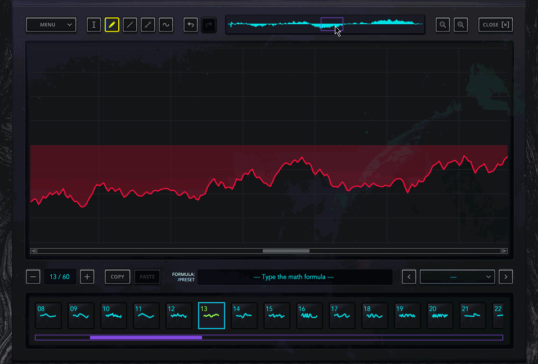The width and height of the screenshot is (538, 364).
Task: Select the pencil draw tool
Action: click(x=112, y=25)
